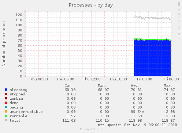The image size is (182, 133).
Task: Click the 'Cur:' column header
Action: click(68, 85)
